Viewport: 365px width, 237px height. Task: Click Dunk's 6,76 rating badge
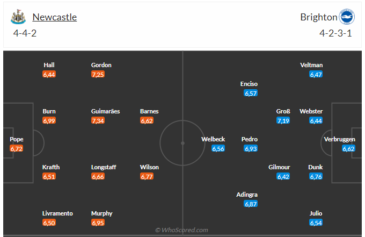[316, 176]
